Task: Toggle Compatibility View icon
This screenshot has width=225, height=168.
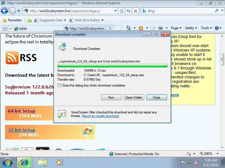Action: (x=121, y=11)
